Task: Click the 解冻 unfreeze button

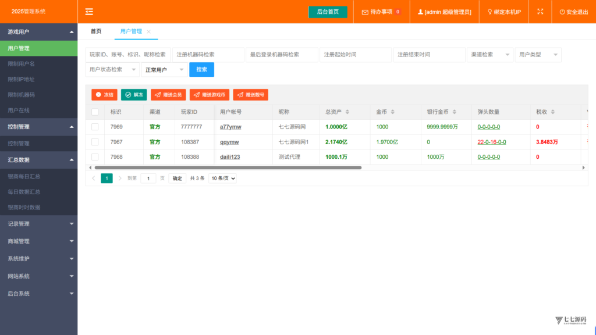Action: point(134,95)
